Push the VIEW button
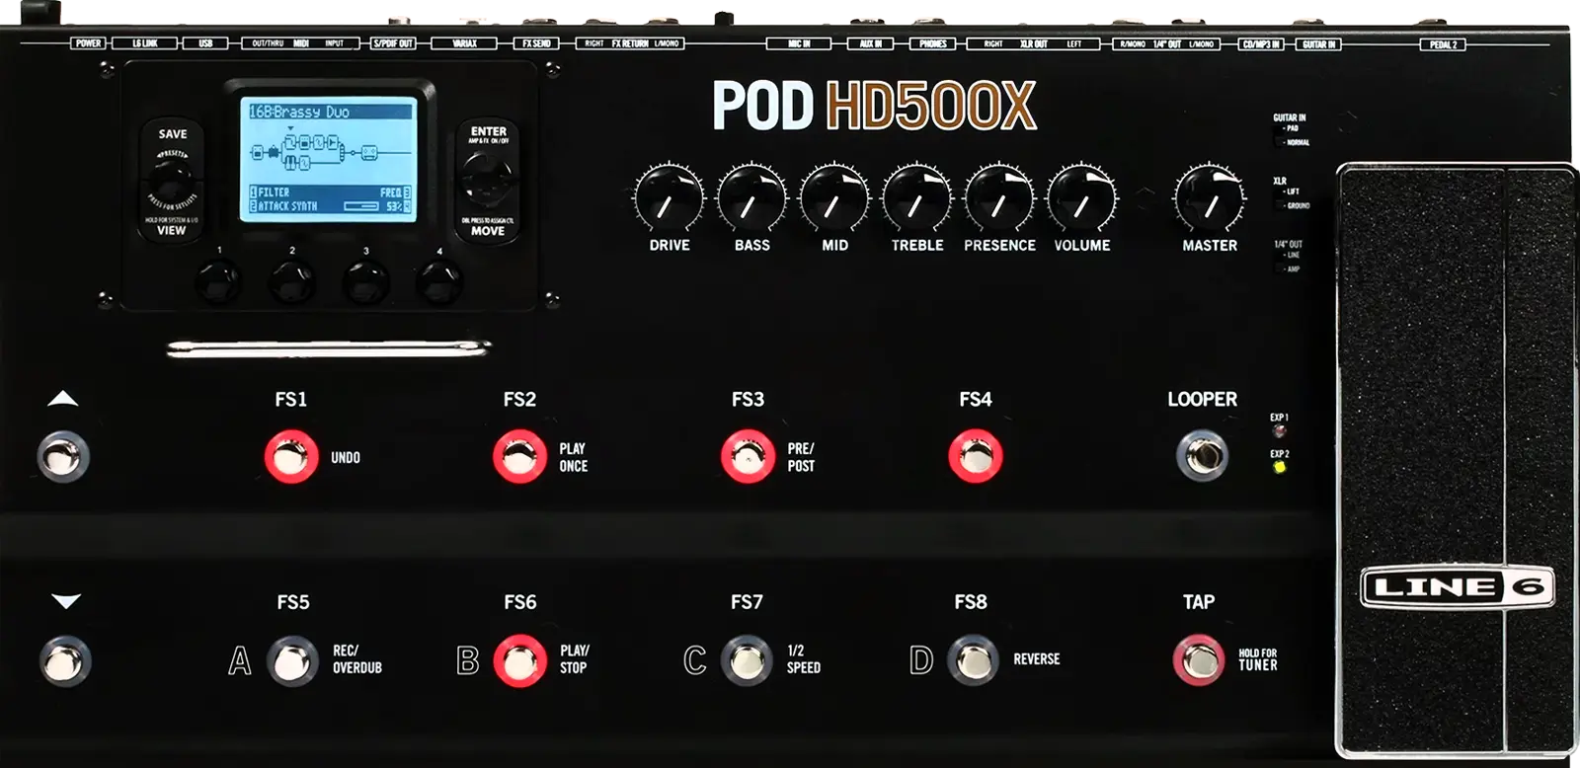Image resolution: width=1580 pixels, height=768 pixels. click(x=171, y=230)
